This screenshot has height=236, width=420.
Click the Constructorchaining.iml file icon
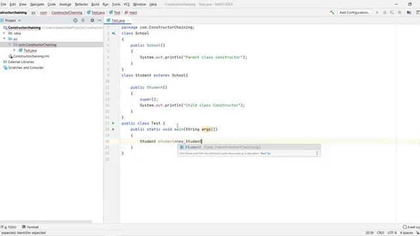[x=10, y=56]
